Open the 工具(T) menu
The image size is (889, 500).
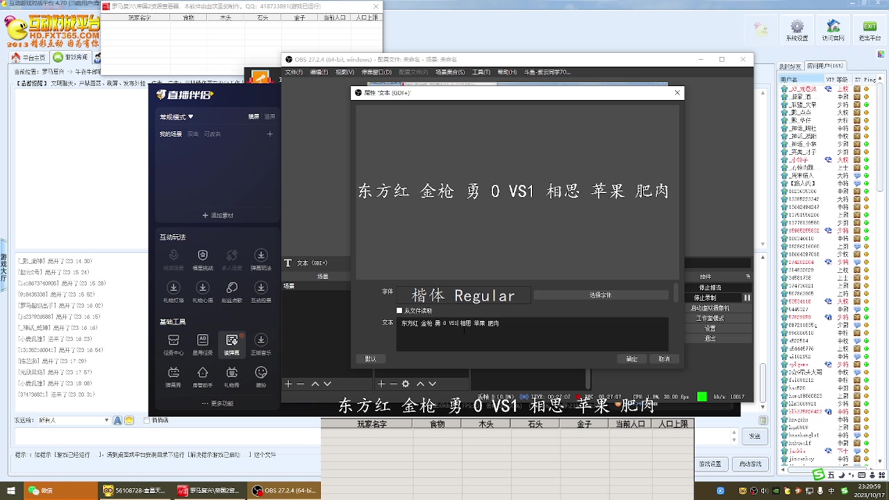[481, 72]
